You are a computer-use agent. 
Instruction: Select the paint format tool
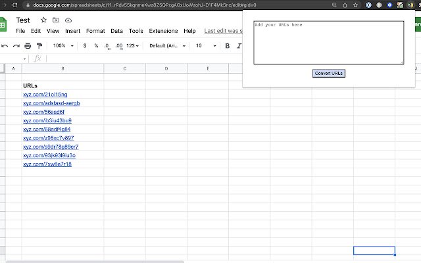coord(39,46)
